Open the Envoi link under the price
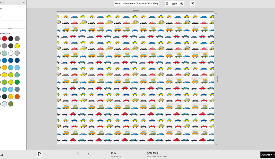Viewport: 275px width, 159px height. (164, 157)
